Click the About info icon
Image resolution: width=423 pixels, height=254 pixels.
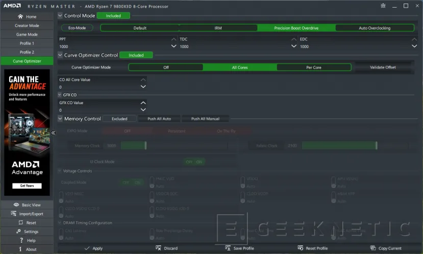[x=20, y=249]
